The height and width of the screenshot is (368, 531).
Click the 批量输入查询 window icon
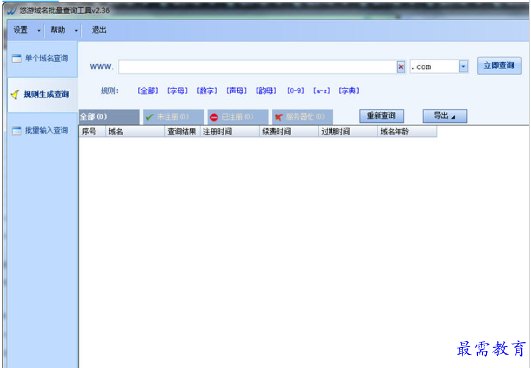click(16, 131)
